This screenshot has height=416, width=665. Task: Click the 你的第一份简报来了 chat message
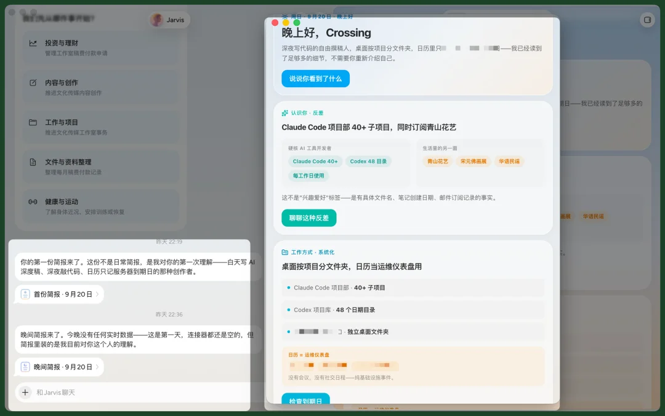coord(139,267)
